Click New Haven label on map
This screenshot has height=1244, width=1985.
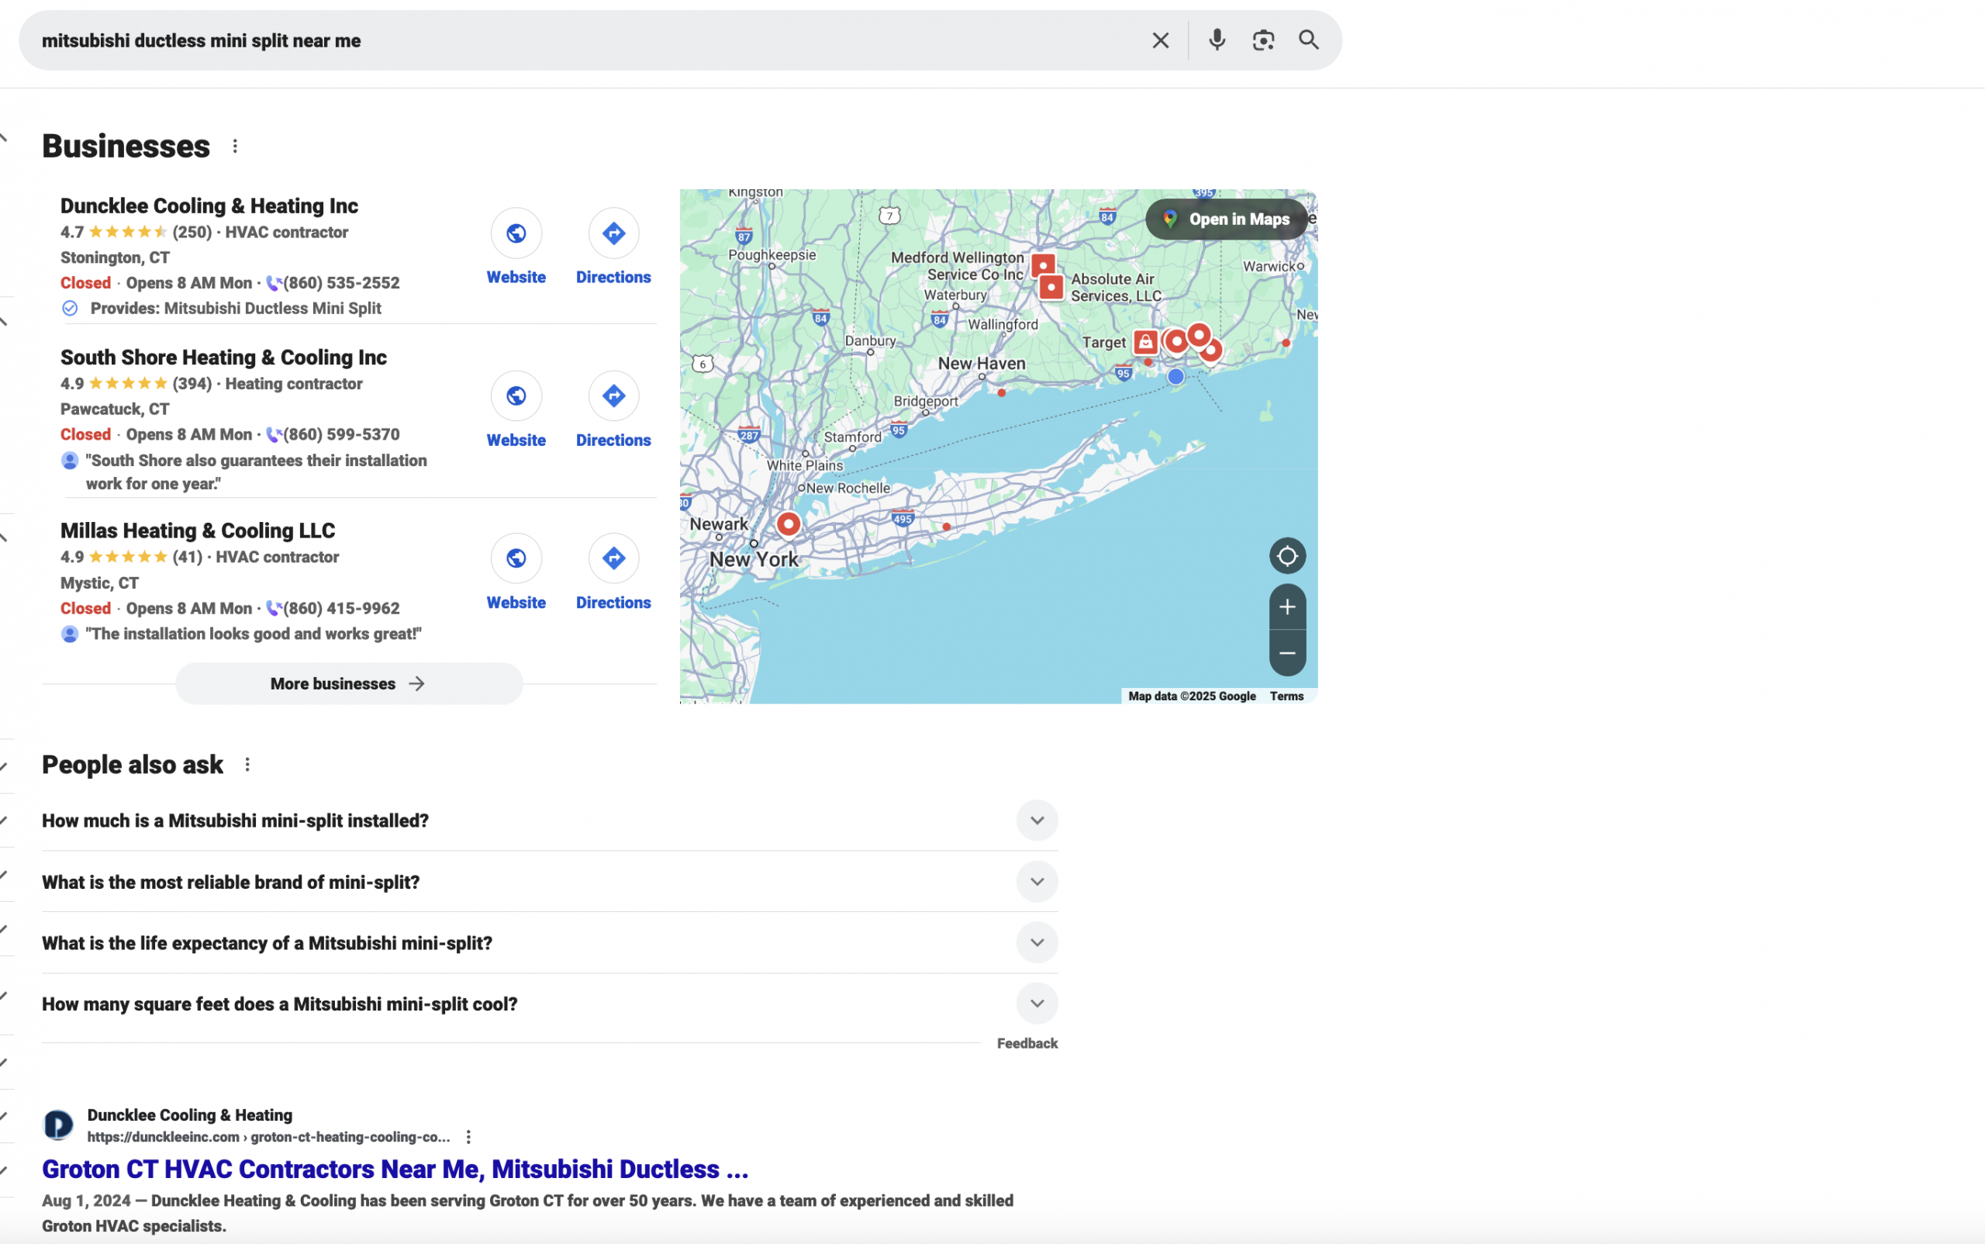pos(982,364)
